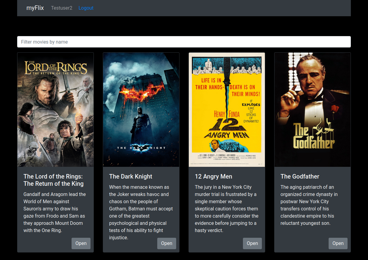This screenshot has width=368, height=260.
Task: Click the myFlix brand logo
Action: coord(35,8)
